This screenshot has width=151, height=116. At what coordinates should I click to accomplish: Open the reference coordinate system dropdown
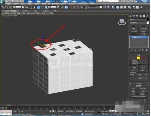point(52,7)
